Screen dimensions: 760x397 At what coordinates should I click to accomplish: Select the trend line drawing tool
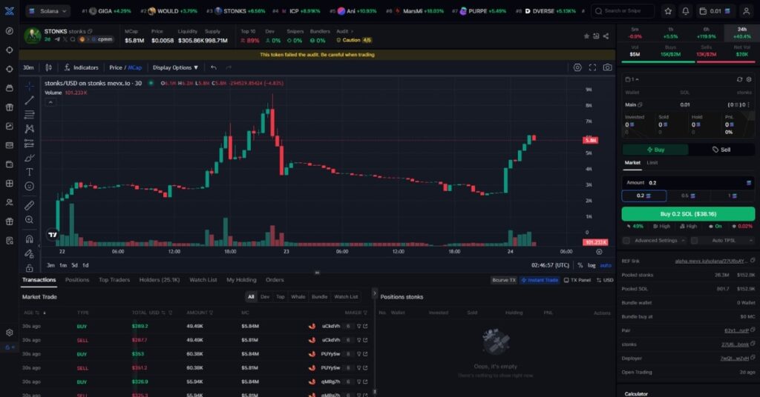tap(30, 100)
